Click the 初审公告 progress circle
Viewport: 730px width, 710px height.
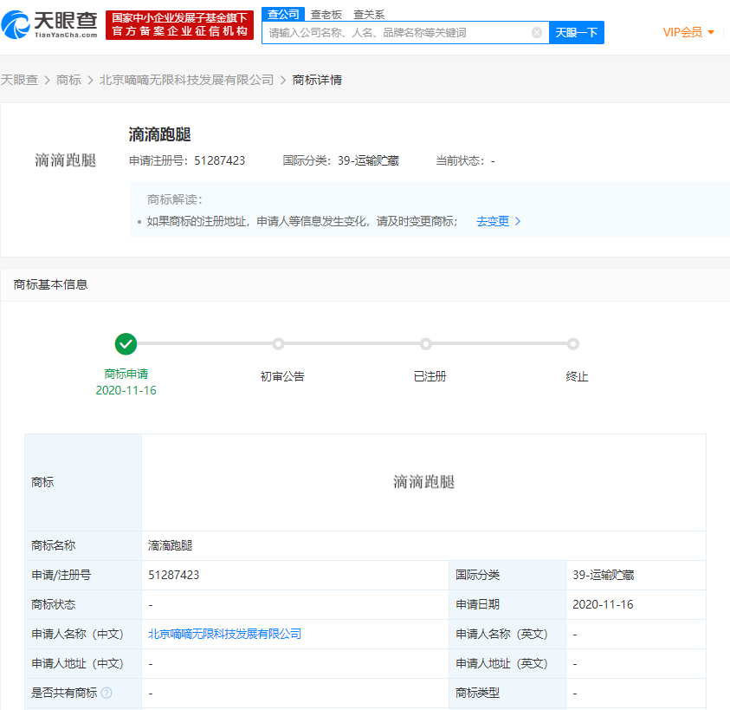click(x=278, y=344)
